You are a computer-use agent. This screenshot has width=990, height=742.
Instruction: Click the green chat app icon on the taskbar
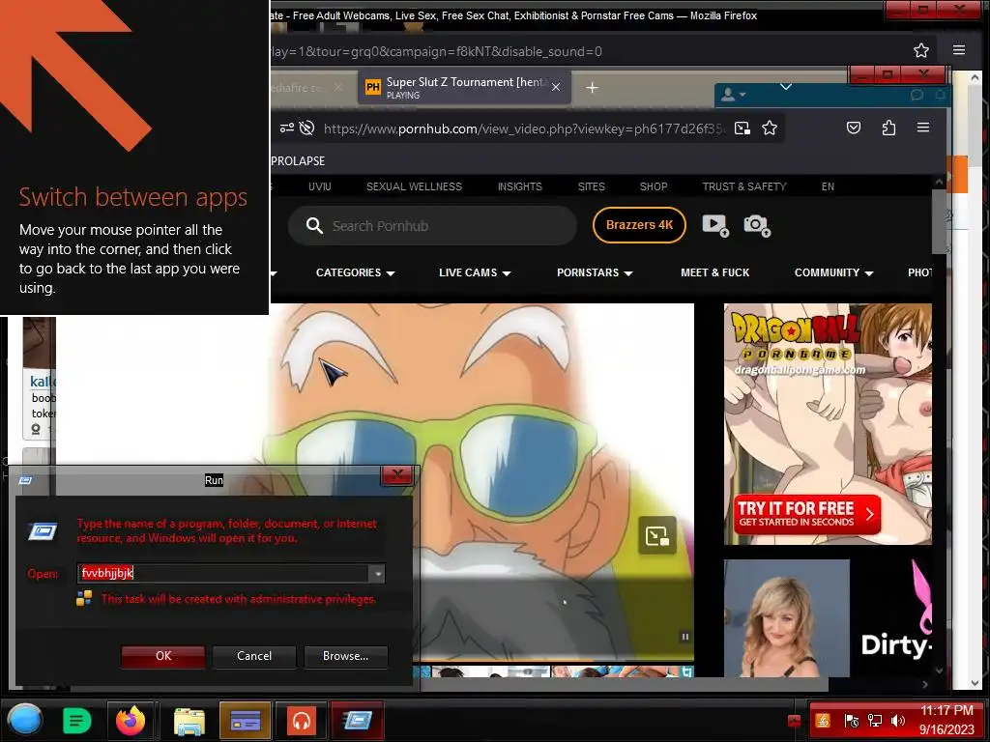77,720
